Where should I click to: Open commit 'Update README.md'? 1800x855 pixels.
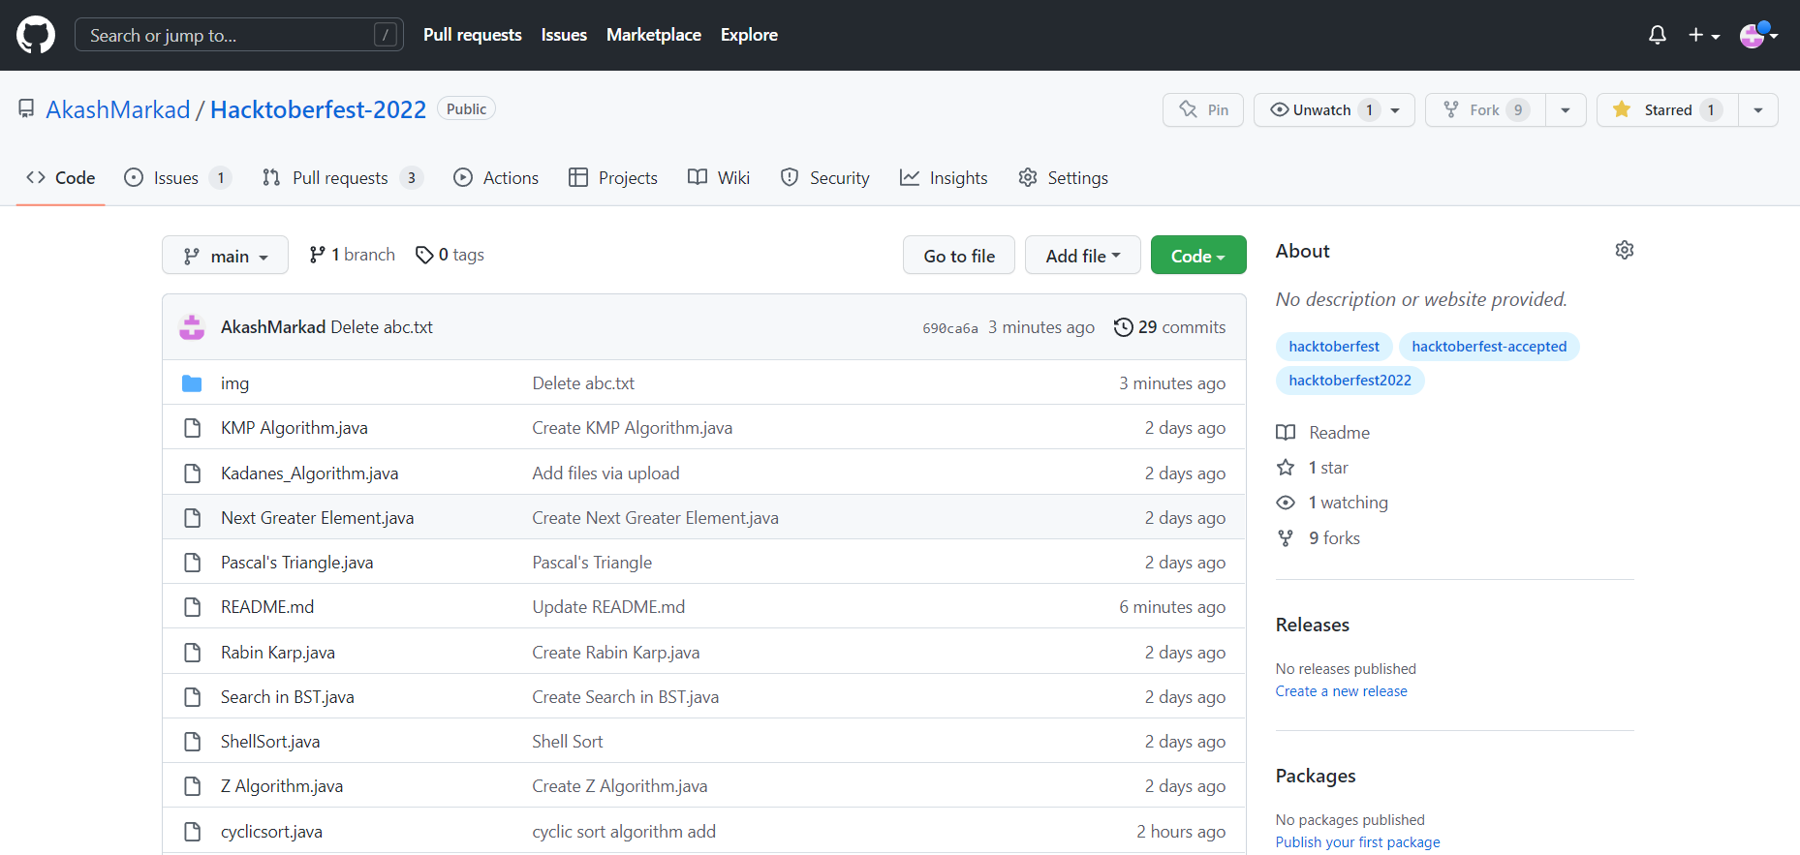click(608, 607)
